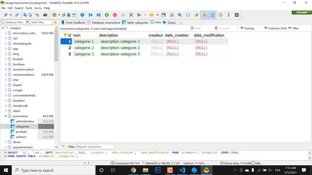This screenshot has width=312, height=175.
Task: Click the Filter button above the grid
Action: click(x=293, y=28)
